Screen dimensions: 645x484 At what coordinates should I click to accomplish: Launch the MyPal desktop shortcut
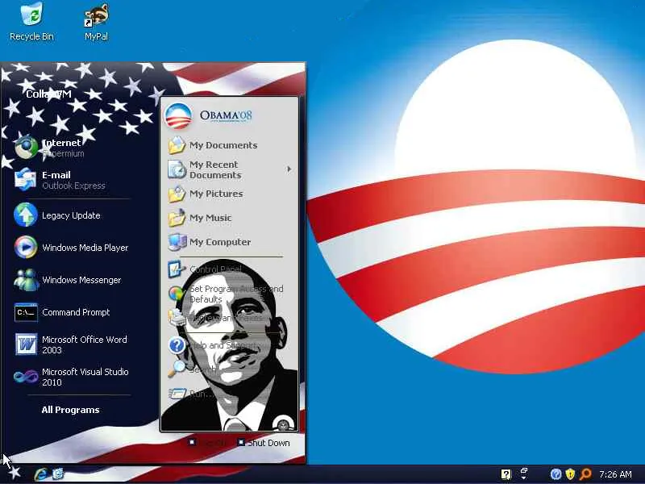coord(96,23)
